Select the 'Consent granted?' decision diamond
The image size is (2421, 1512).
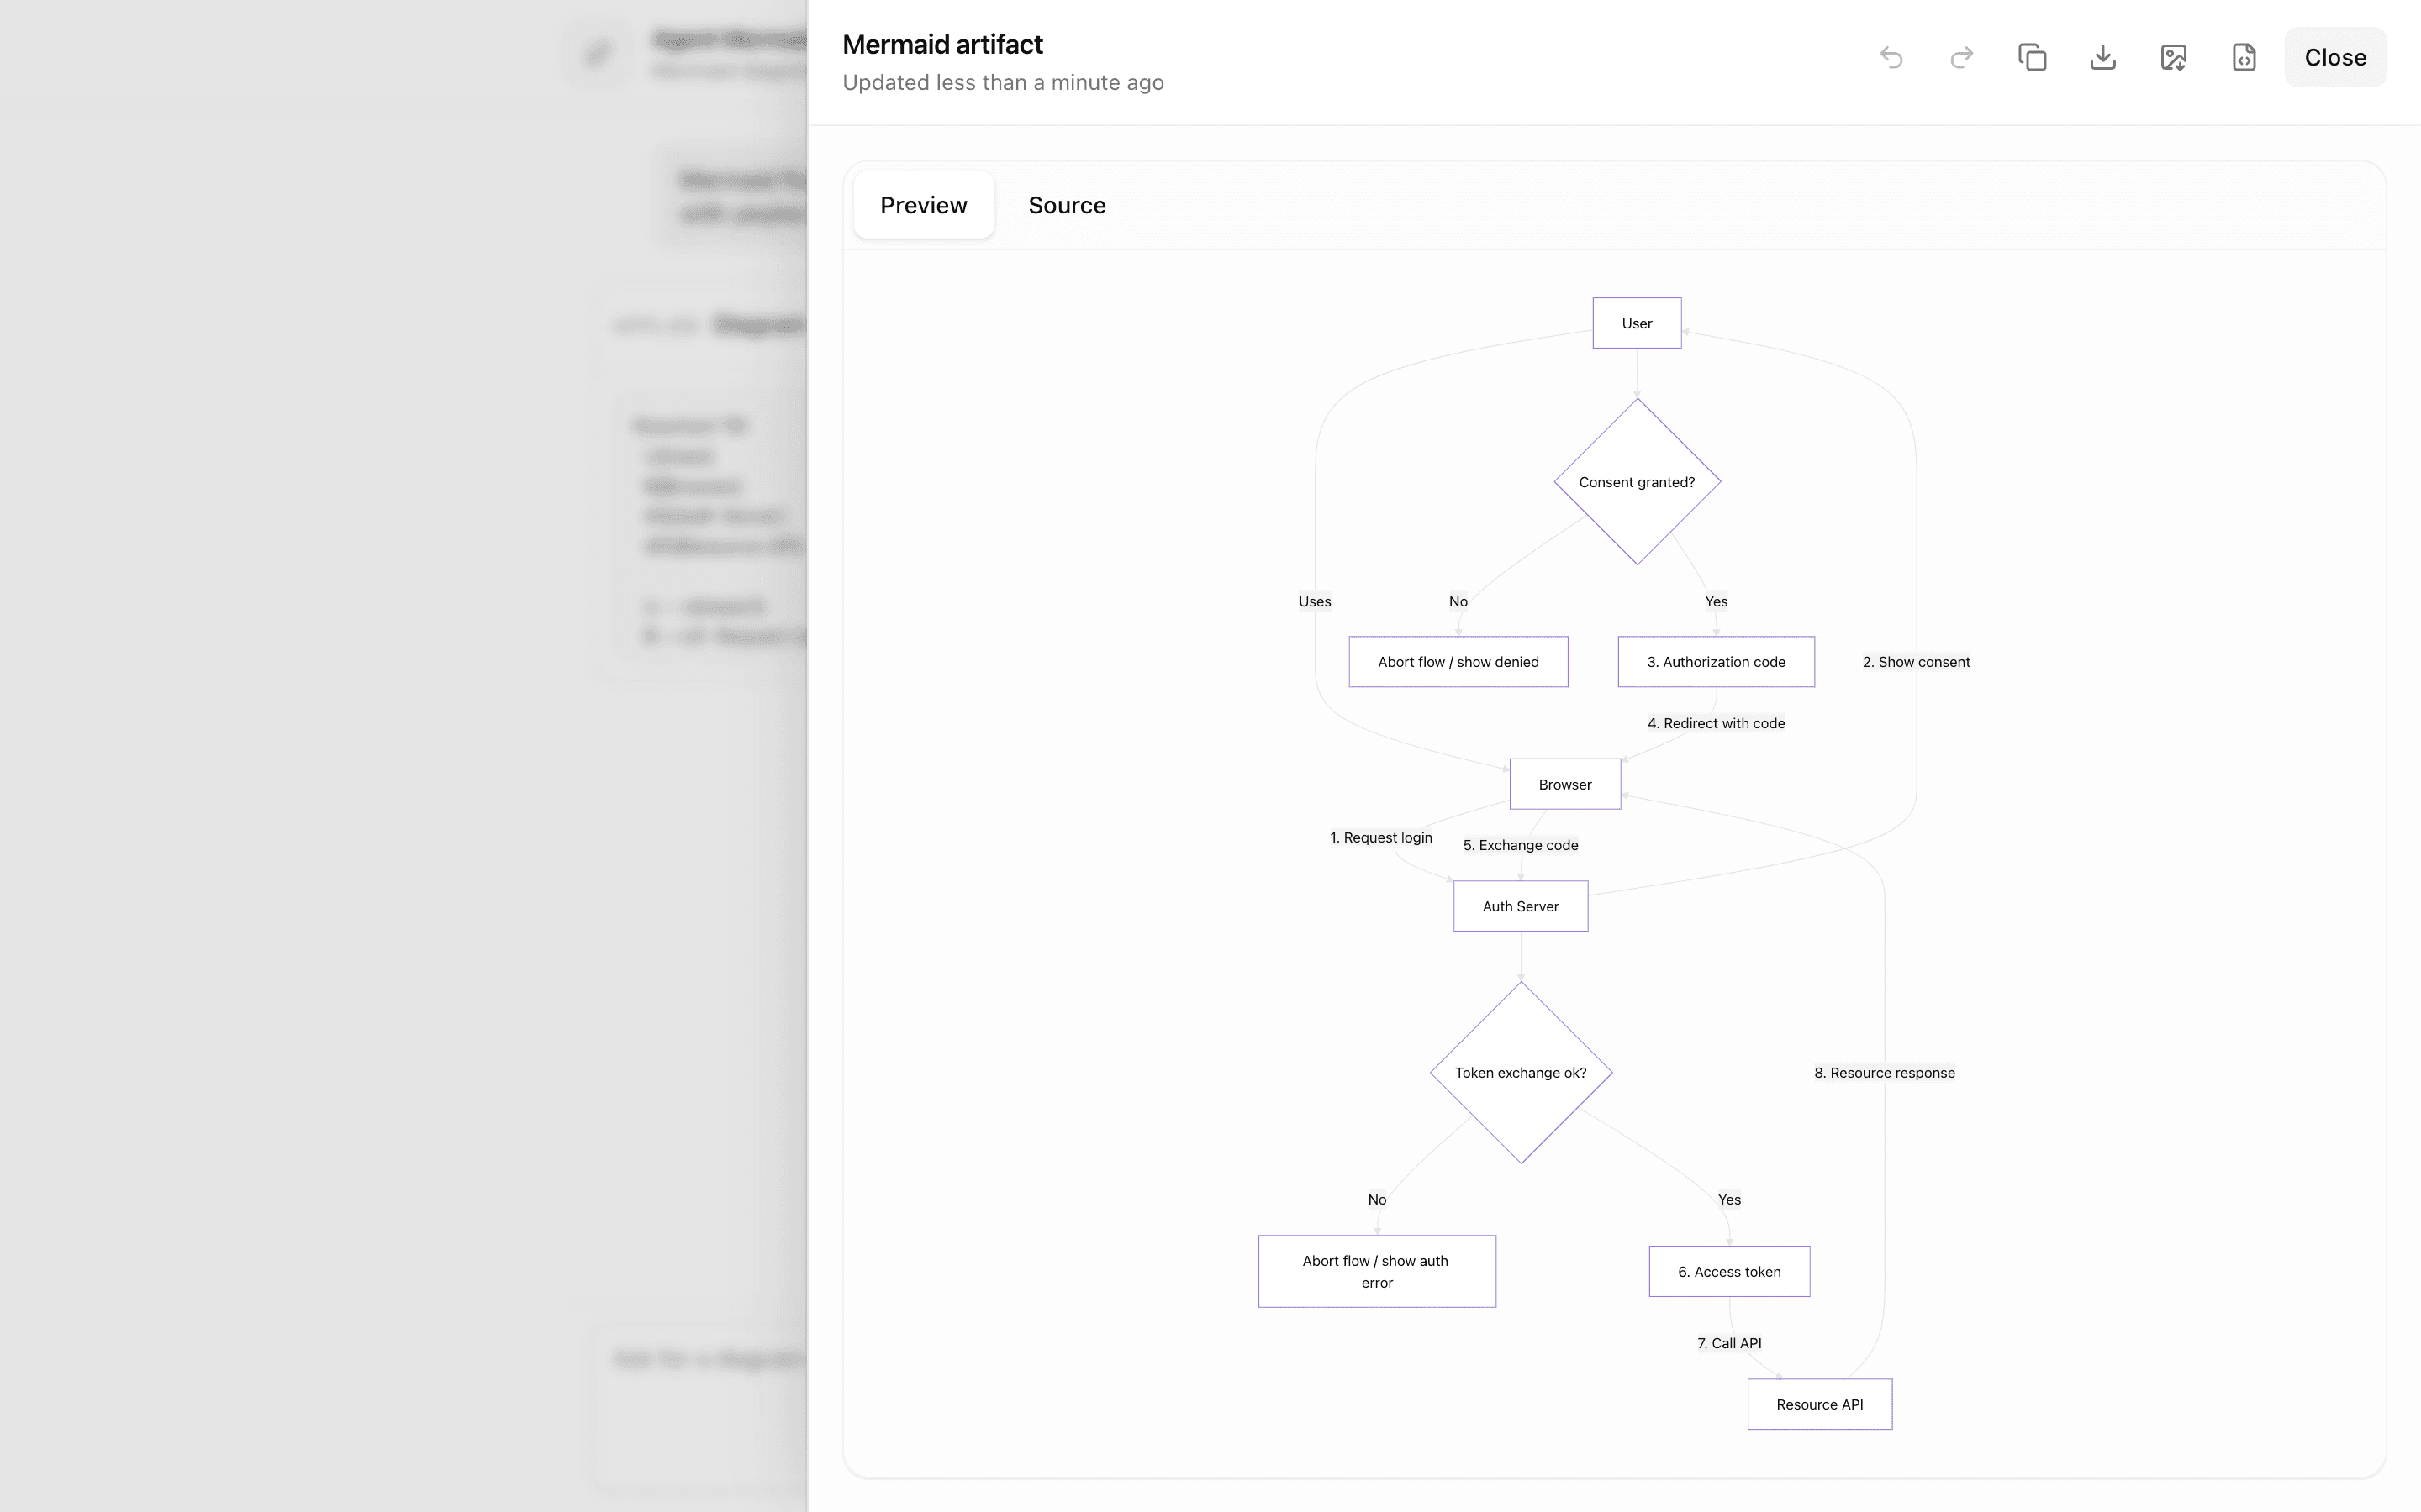click(x=1637, y=482)
